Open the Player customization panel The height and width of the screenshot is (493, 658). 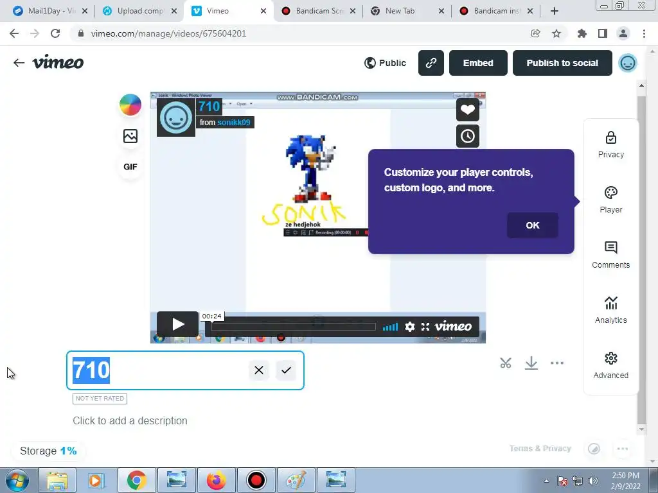(x=611, y=200)
